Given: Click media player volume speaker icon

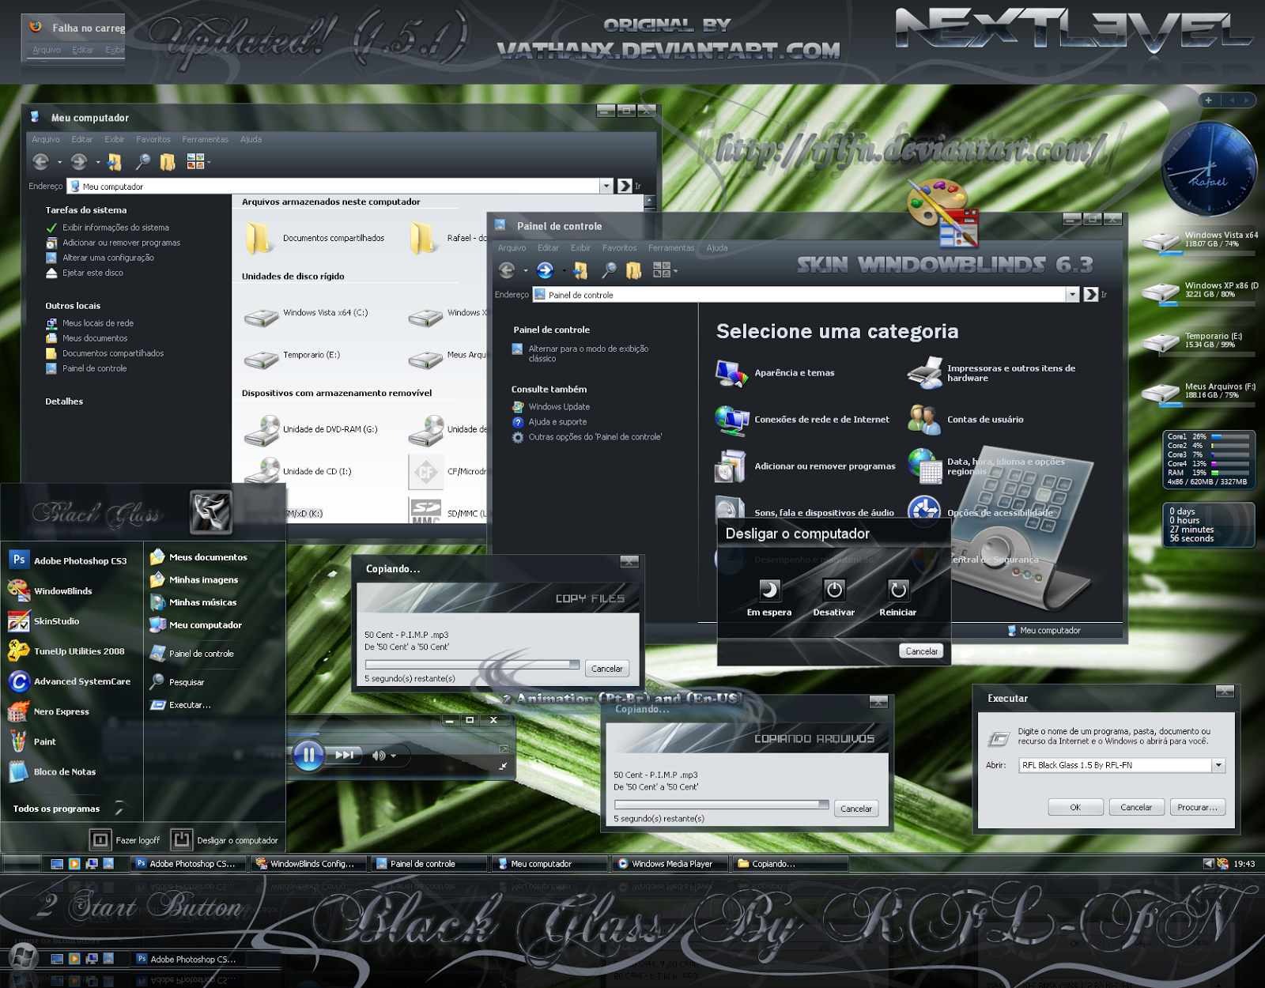Looking at the screenshot, I should [379, 756].
